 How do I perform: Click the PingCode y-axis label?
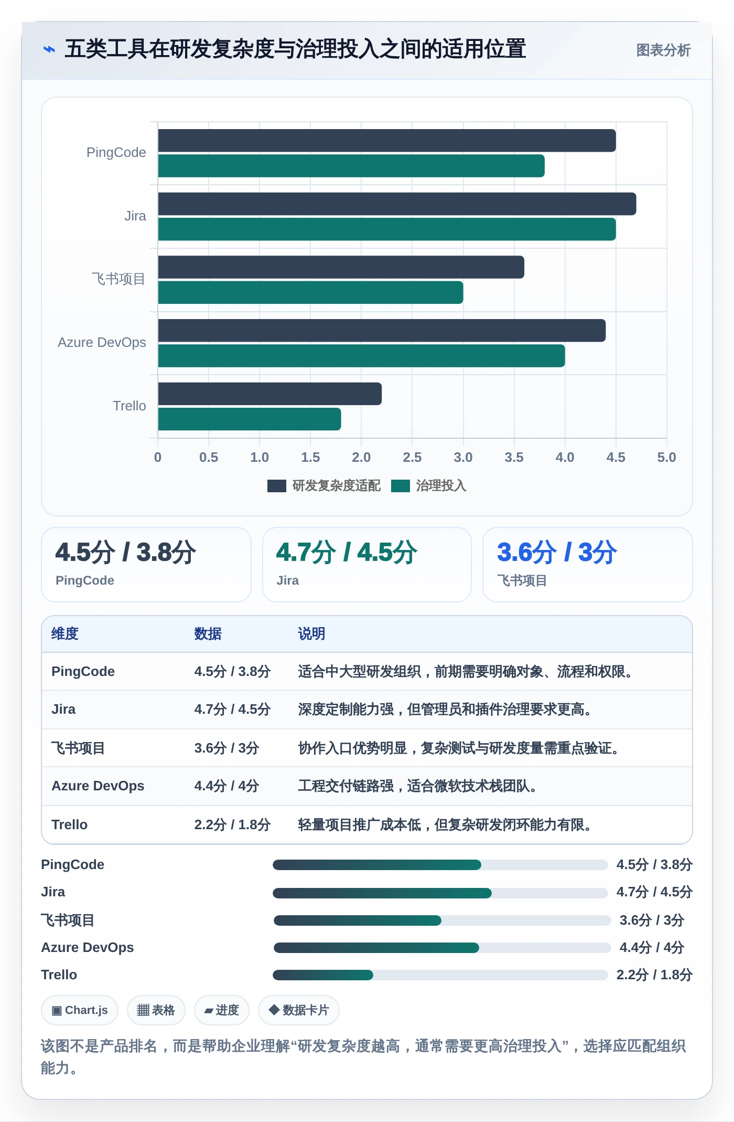click(x=116, y=153)
